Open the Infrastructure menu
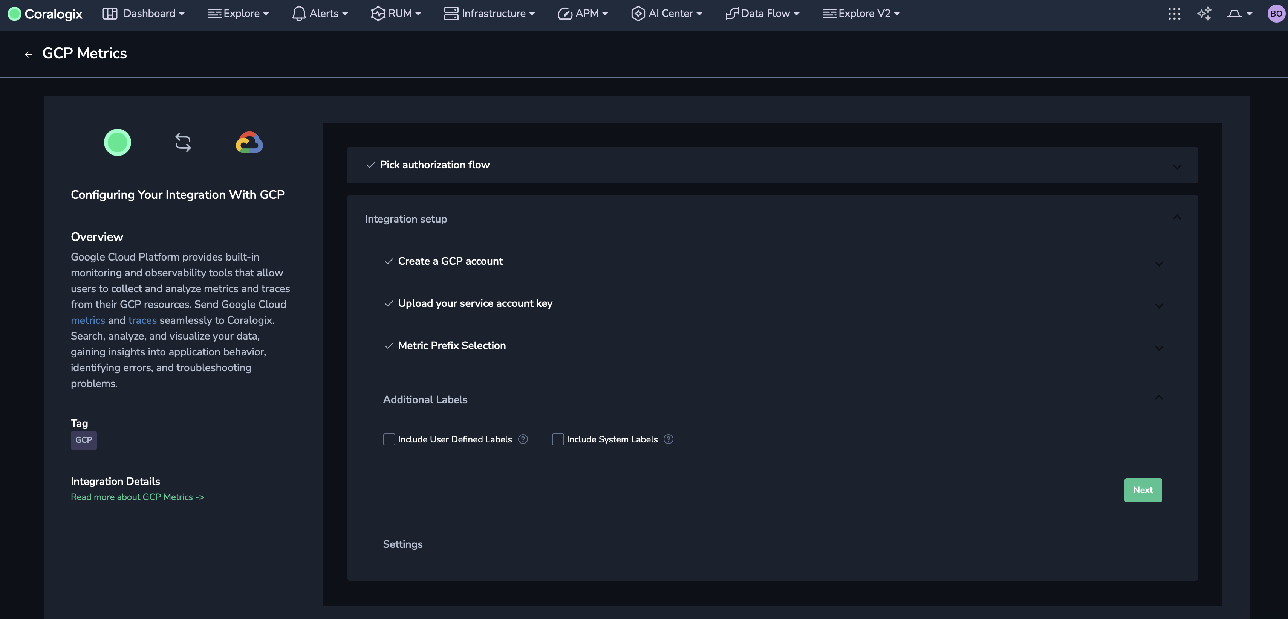 coord(490,14)
